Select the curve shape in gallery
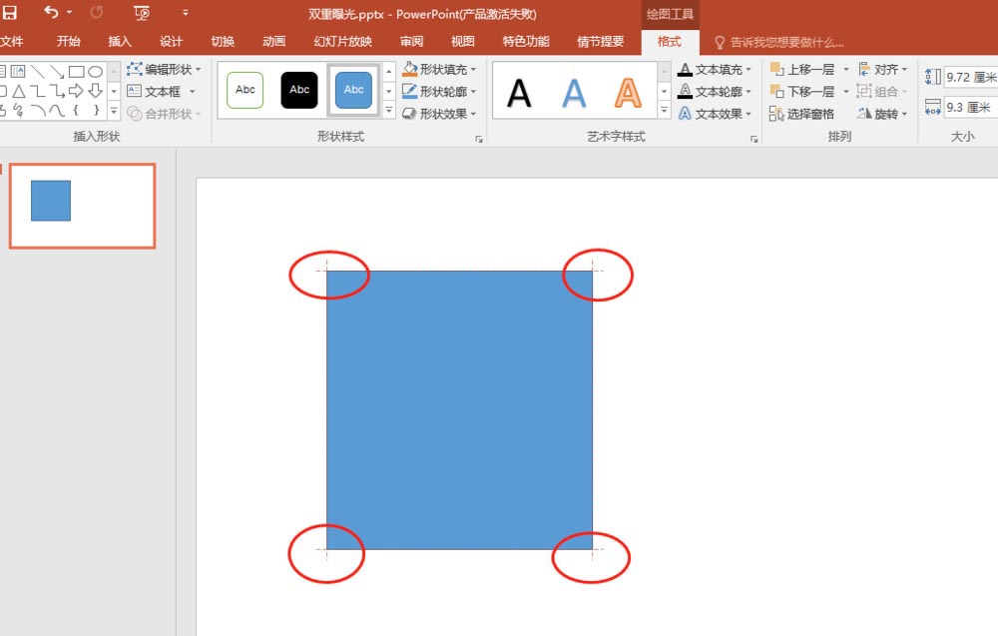The width and height of the screenshot is (998, 636). [57, 111]
